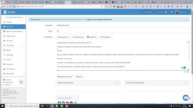This screenshot has height=108, width=193.
Task: Click the Прикрепить button
Action: (62, 37)
